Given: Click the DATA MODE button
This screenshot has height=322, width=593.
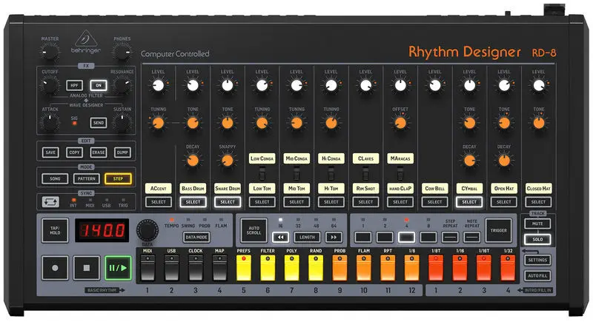Looking at the screenshot, I should (x=196, y=237).
